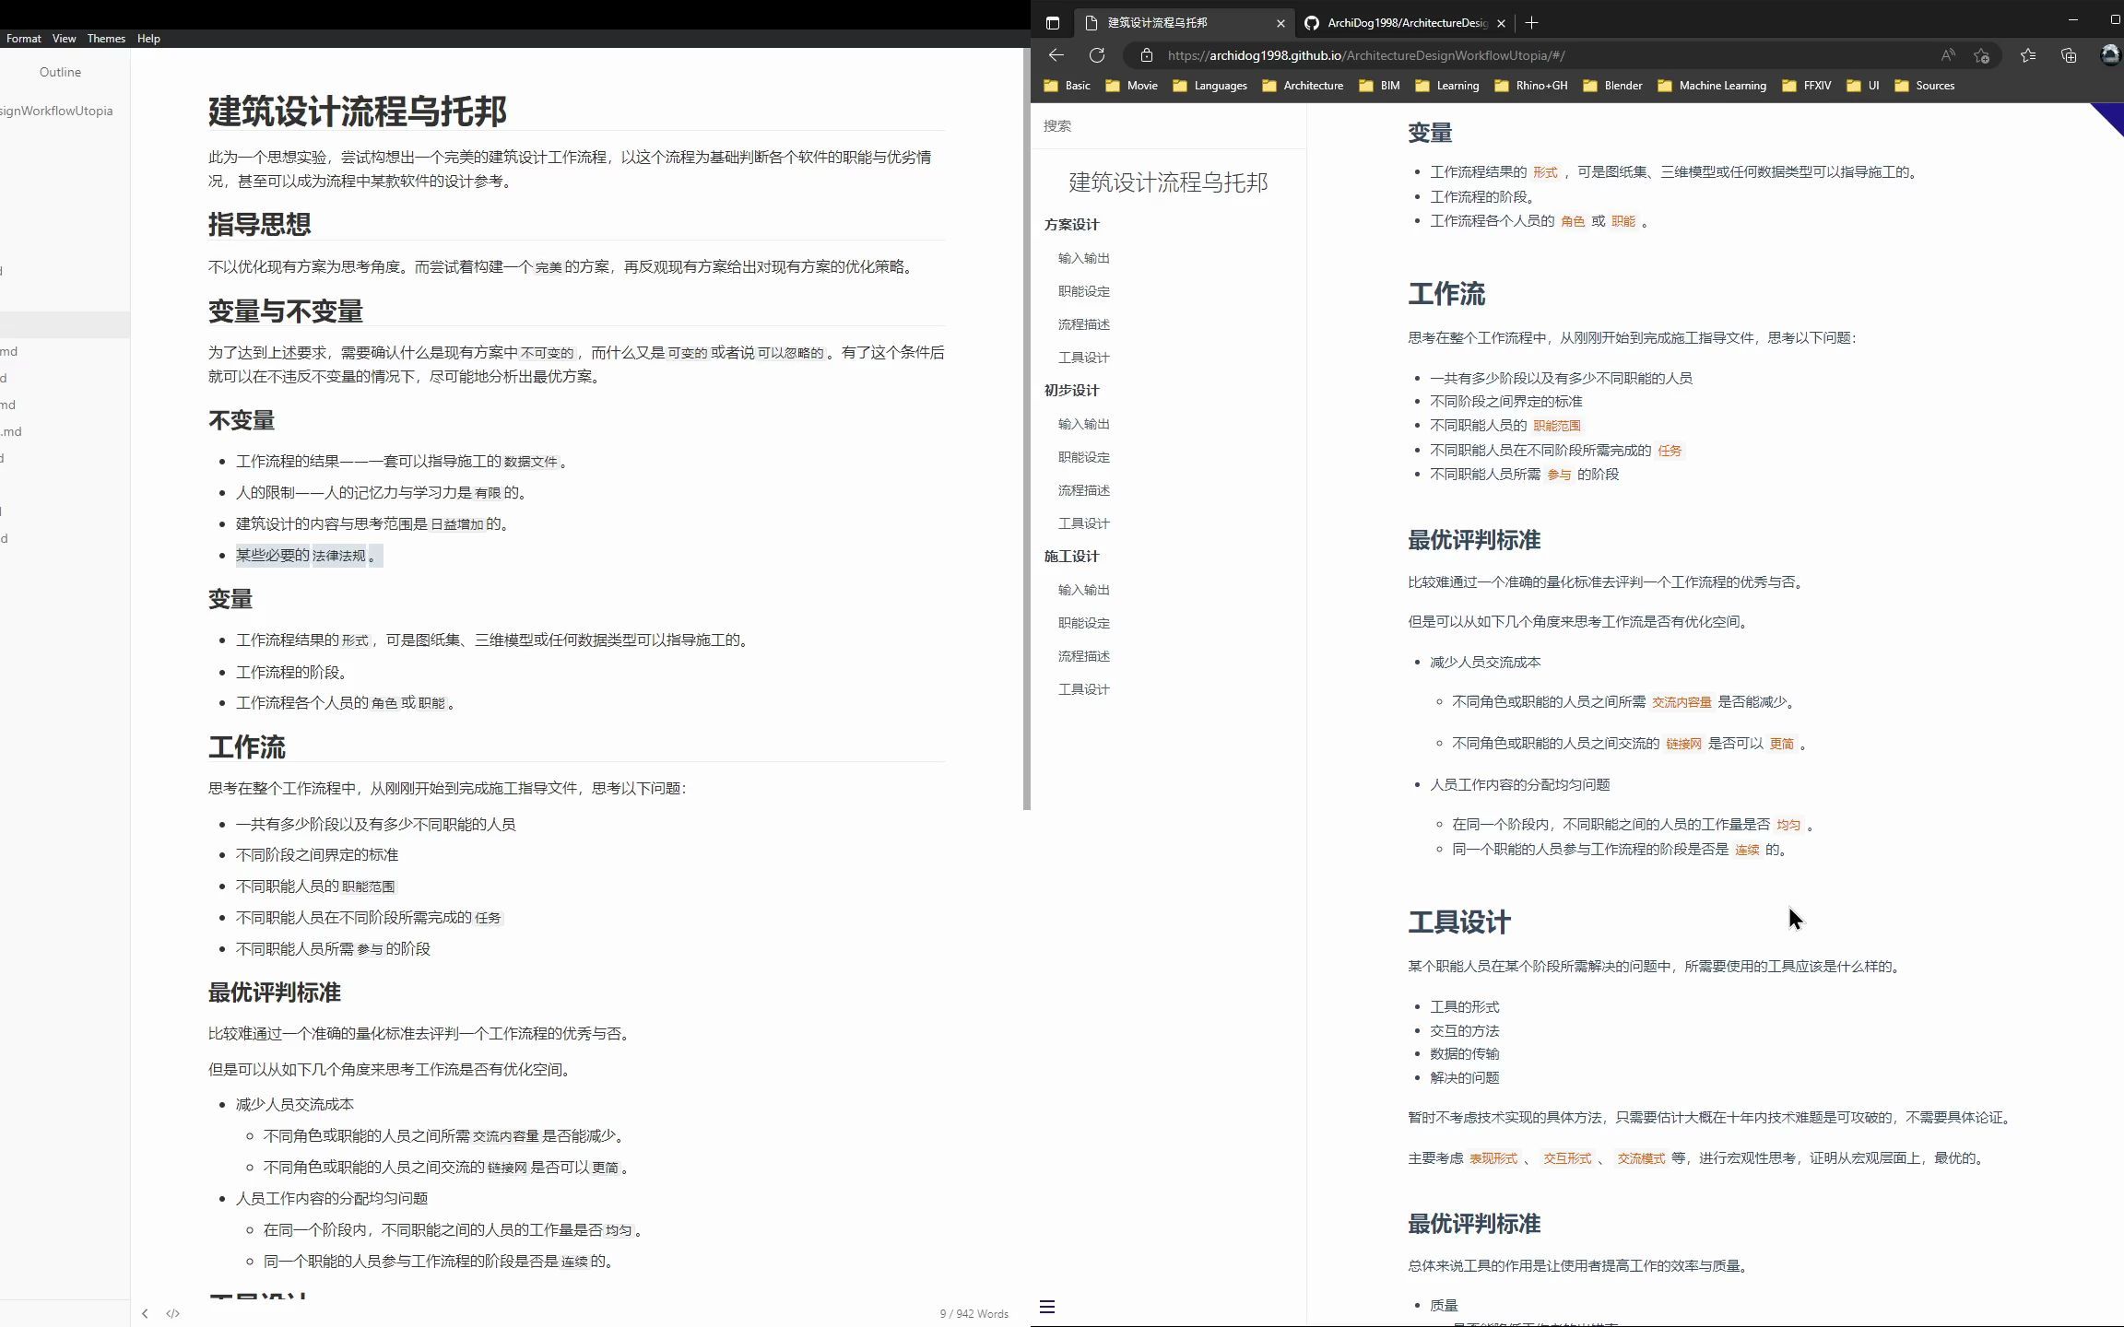Click the Typora editor vertical scrollbar
Viewport: 2124px width, 1327px height.
(1026, 429)
